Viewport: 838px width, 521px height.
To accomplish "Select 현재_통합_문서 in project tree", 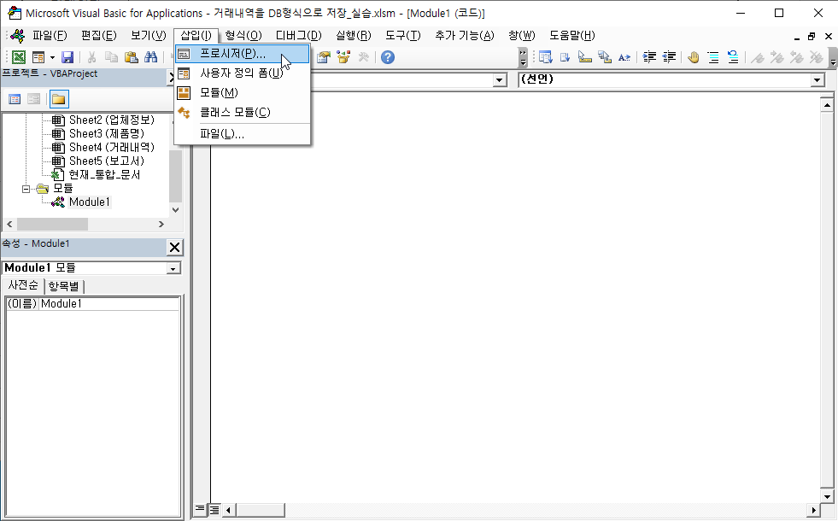I will (x=104, y=175).
